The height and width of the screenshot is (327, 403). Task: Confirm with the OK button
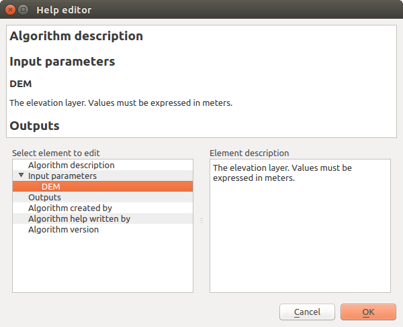click(367, 312)
